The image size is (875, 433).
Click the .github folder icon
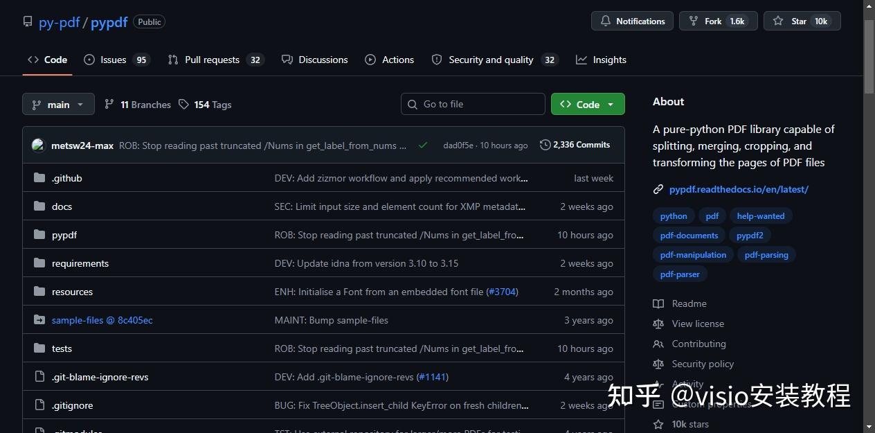39,178
